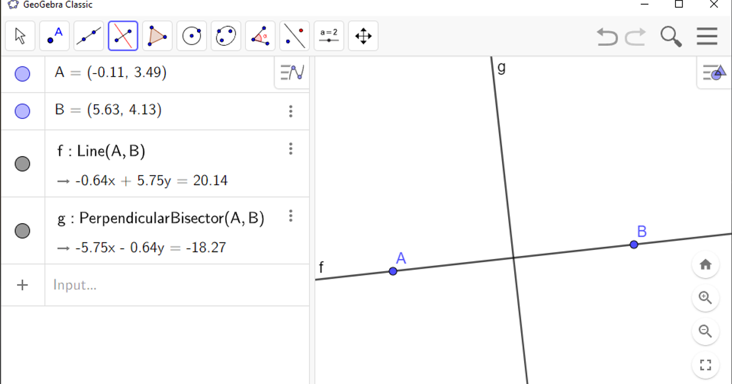Select the Line tool
The height and width of the screenshot is (384, 732).
tap(88, 35)
